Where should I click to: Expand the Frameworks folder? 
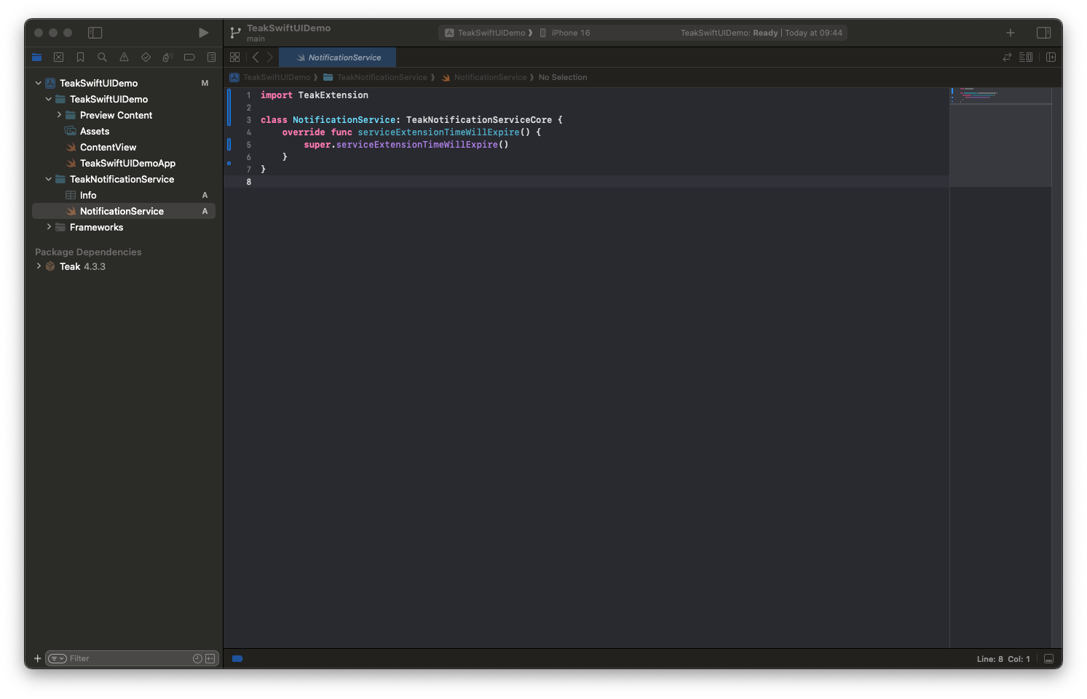click(x=49, y=227)
